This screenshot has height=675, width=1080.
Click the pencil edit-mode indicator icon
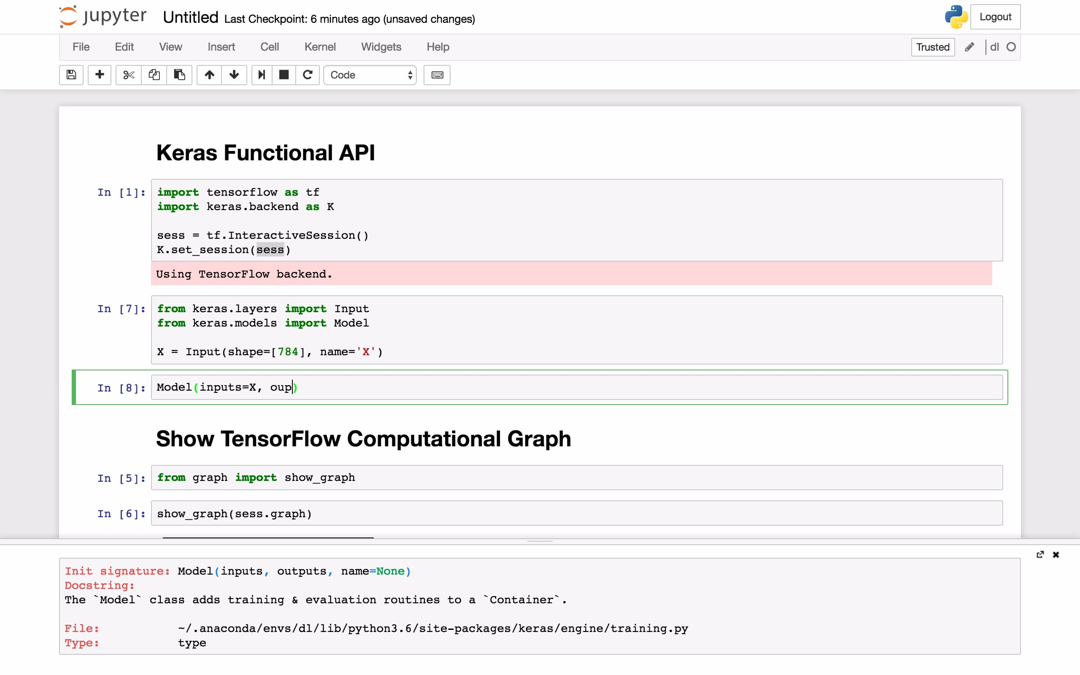point(969,47)
